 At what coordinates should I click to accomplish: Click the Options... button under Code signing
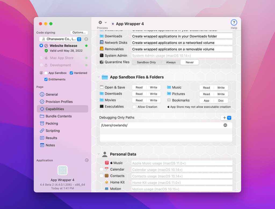pyautogui.click(x=79, y=32)
